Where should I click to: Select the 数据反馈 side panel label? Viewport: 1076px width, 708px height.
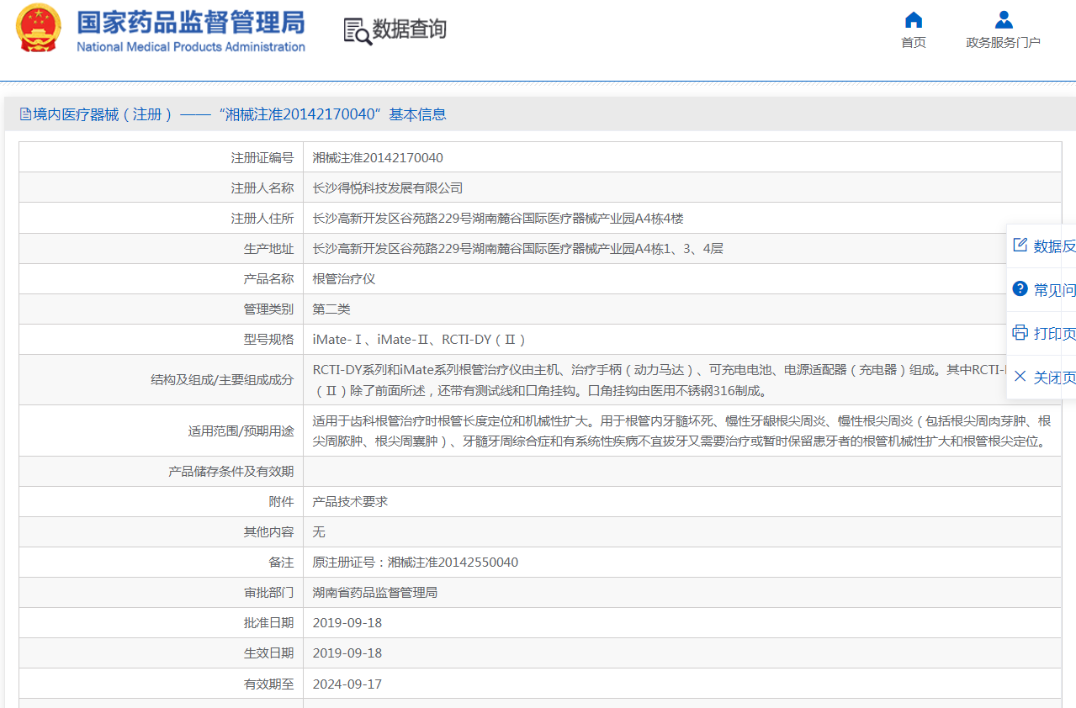pyautogui.click(x=1054, y=246)
